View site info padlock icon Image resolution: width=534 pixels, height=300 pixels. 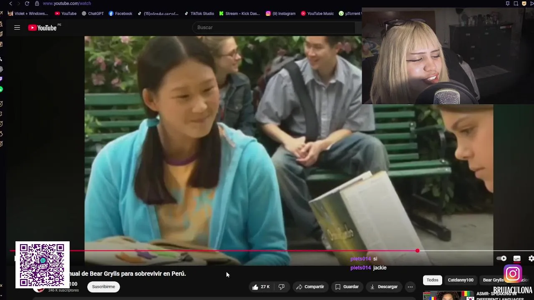(x=37, y=3)
